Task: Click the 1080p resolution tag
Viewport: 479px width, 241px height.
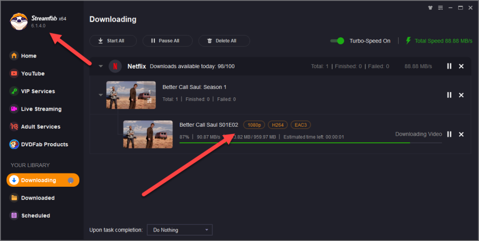Action: [x=254, y=125]
